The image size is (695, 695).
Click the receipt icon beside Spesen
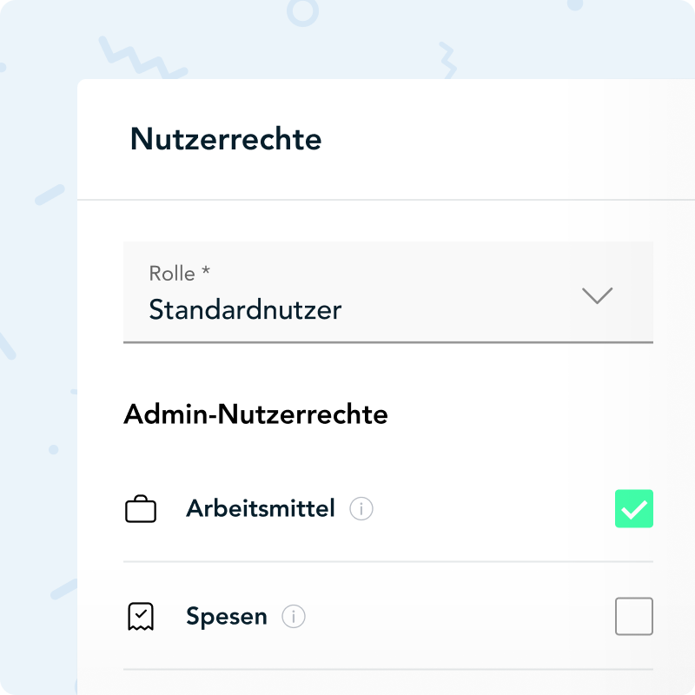coord(141,617)
